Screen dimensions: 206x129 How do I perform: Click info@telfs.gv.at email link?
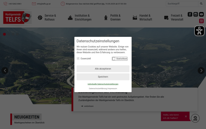click(x=44, y=4)
